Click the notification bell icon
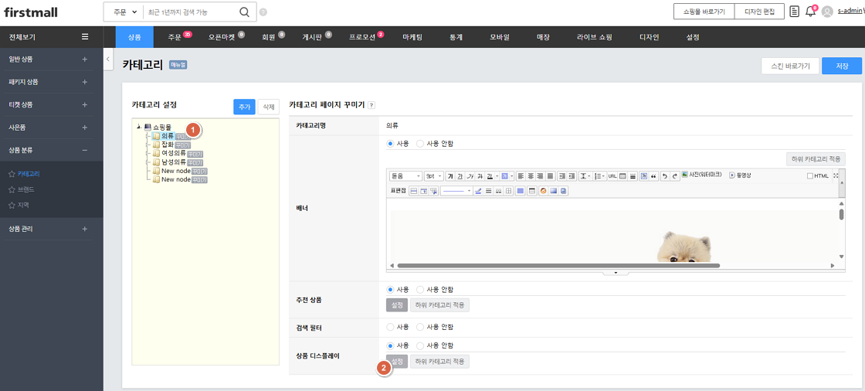 point(809,12)
